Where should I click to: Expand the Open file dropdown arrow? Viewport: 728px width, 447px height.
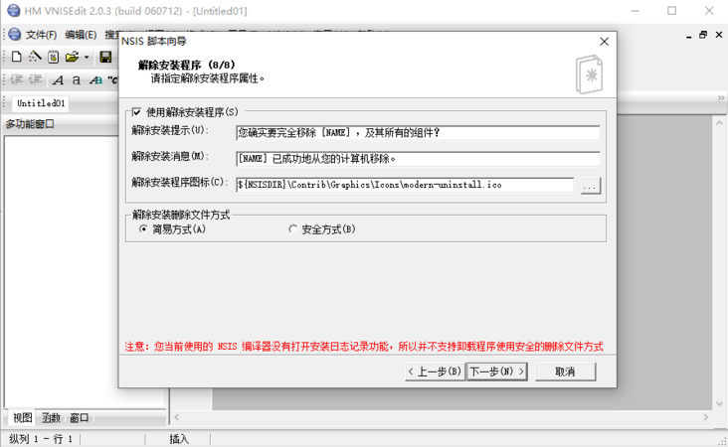point(87,57)
